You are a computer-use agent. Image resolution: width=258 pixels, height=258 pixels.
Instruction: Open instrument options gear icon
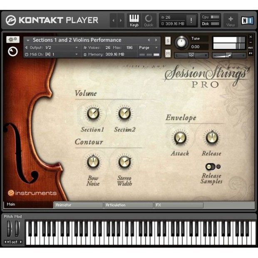[x=13, y=40]
